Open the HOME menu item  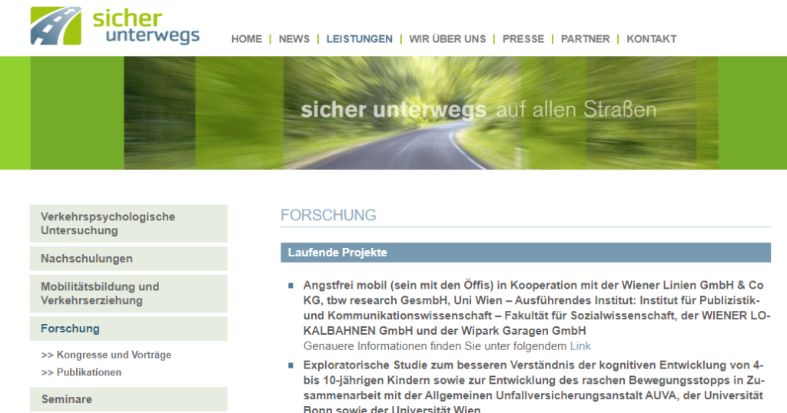[x=247, y=39]
